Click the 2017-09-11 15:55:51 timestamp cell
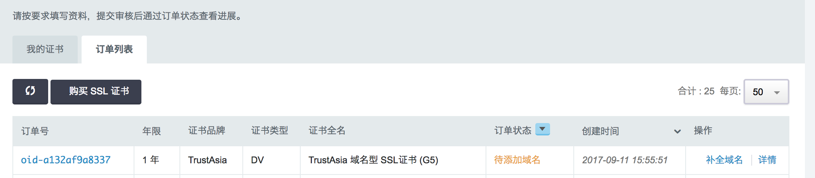Viewport: 815px width, 178px height. click(625, 160)
